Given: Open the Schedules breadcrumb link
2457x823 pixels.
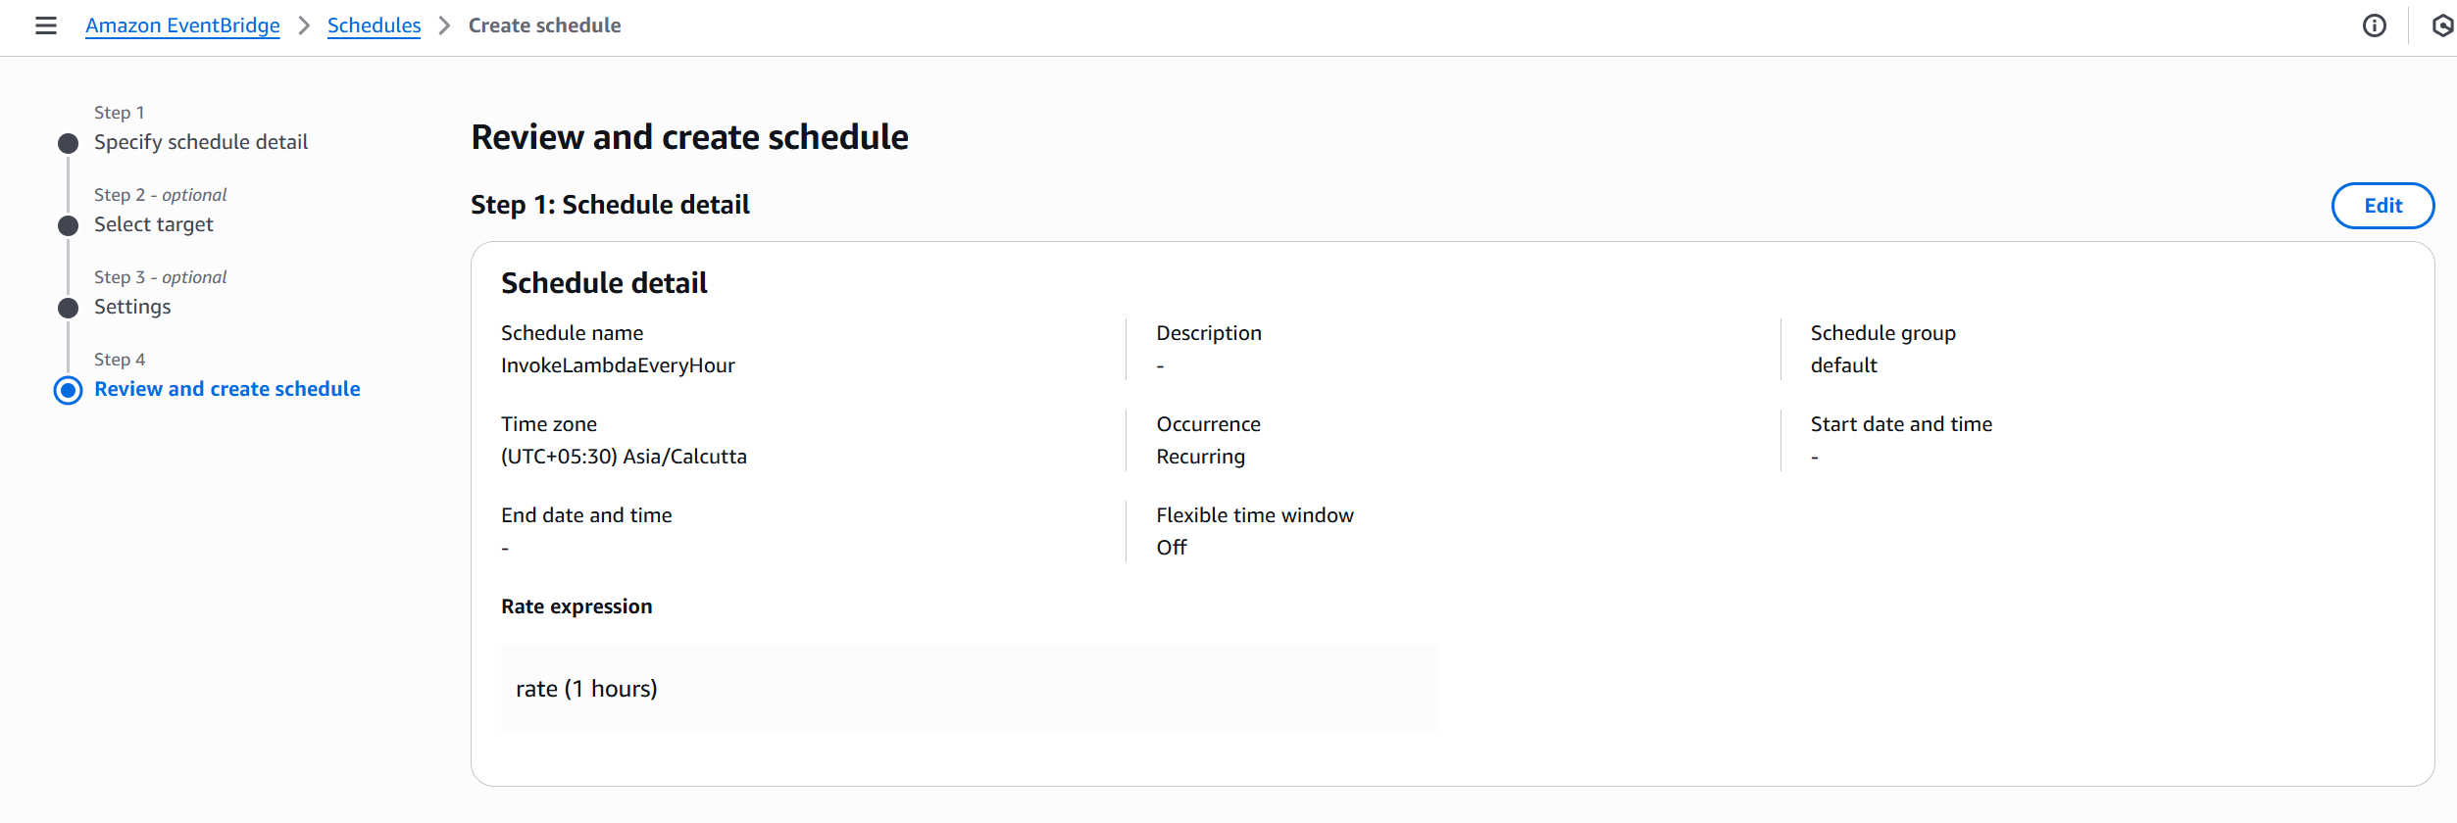Looking at the screenshot, I should point(374,25).
